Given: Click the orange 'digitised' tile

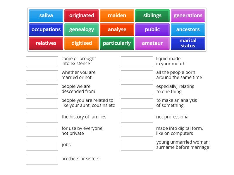Looking at the screenshot, I should tap(82, 43).
